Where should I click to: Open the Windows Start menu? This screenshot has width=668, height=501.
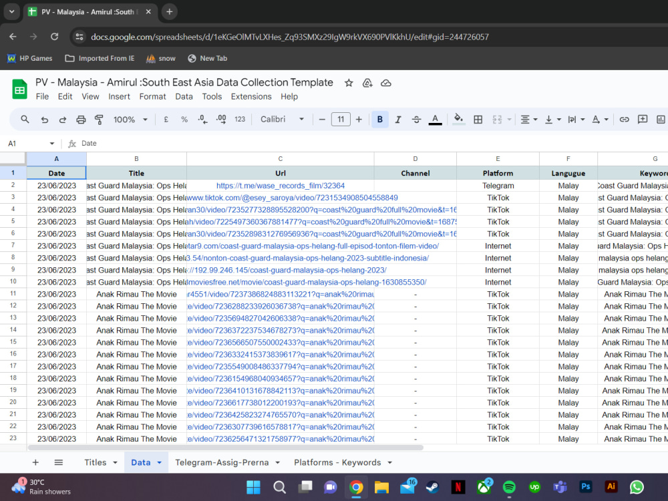coord(253,487)
